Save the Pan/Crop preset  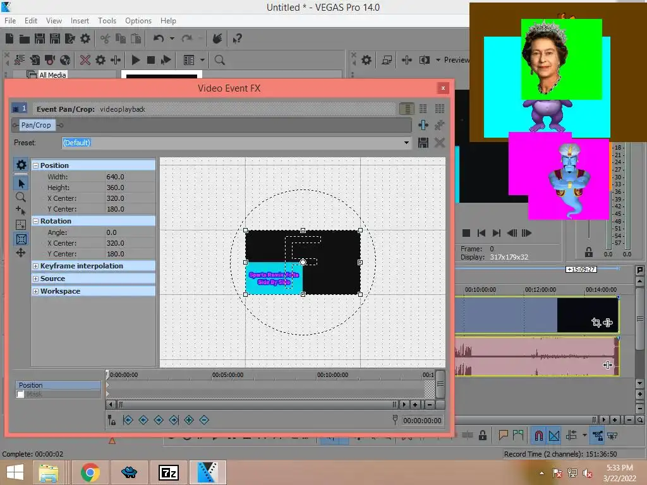click(x=423, y=143)
